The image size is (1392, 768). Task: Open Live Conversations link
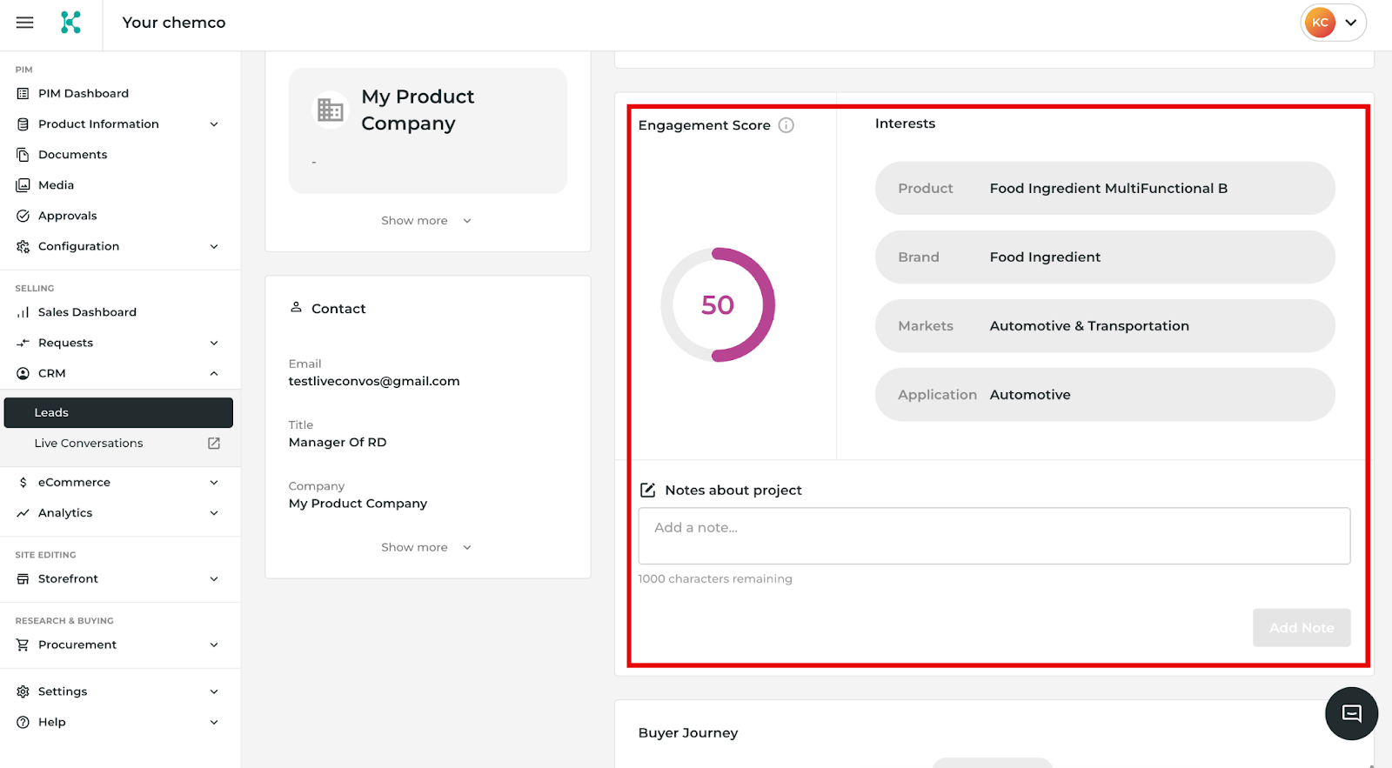[89, 444]
